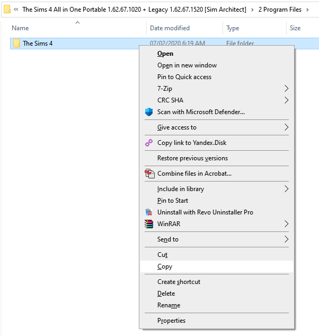Open dropdown arrow after Sim Architect breadcrumb
The width and height of the screenshot is (319, 336).
(x=252, y=10)
